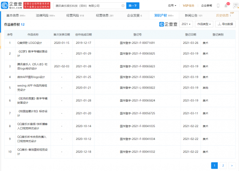Click work name QQ音乐听书会员热播入口
The height and width of the screenshot is (171, 239).
click(32, 139)
